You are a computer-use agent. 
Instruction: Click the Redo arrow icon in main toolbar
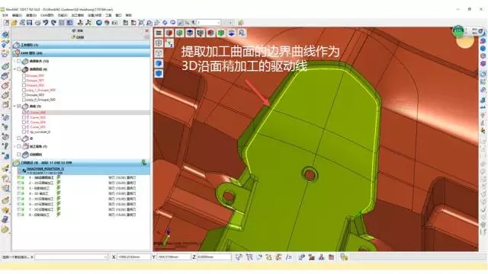53,23
